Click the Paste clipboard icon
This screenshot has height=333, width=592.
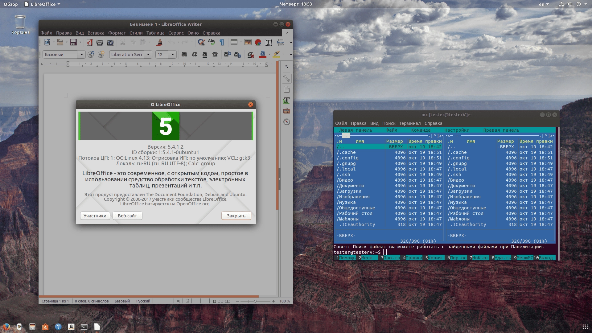[x=143, y=42]
